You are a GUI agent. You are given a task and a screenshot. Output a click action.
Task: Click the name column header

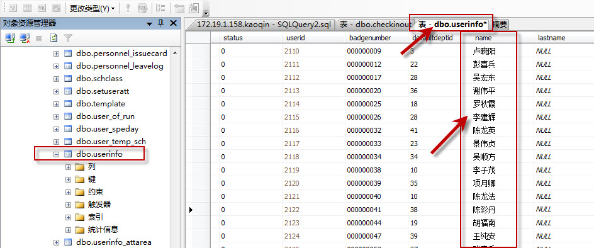(502, 38)
